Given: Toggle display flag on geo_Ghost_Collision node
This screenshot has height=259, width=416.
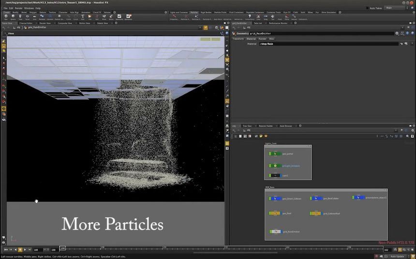Looking at the screenshot, I should pyautogui.click(x=280, y=198).
